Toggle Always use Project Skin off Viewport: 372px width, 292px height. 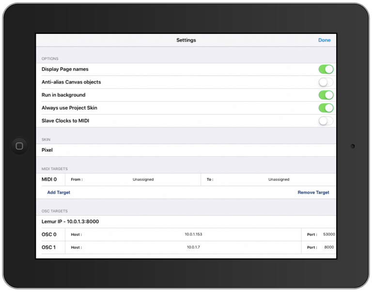click(x=325, y=108)
